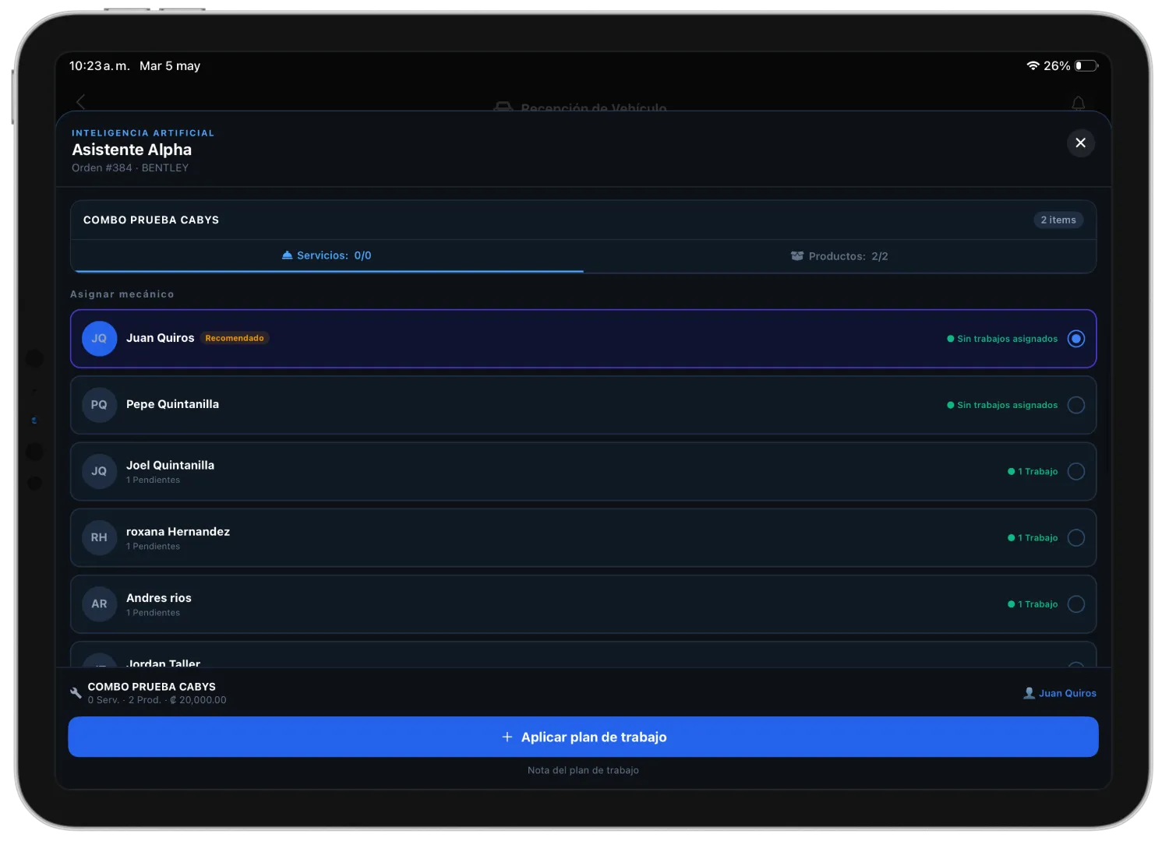Click the Asistente Alpha title
The image size is (1169, 841).
click(x=132, y=150)
